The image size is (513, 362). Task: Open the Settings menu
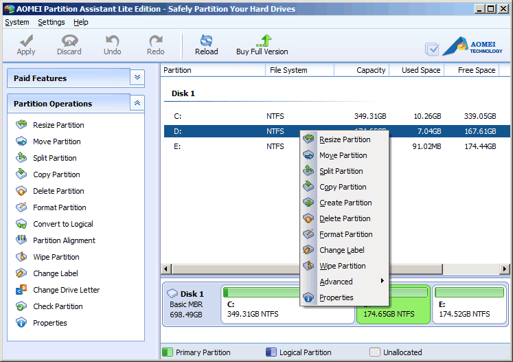coord(52,22)
